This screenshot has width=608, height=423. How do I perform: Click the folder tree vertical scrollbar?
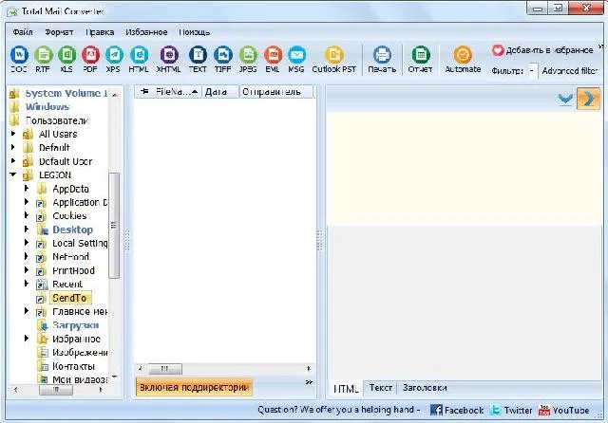[114, 225]
